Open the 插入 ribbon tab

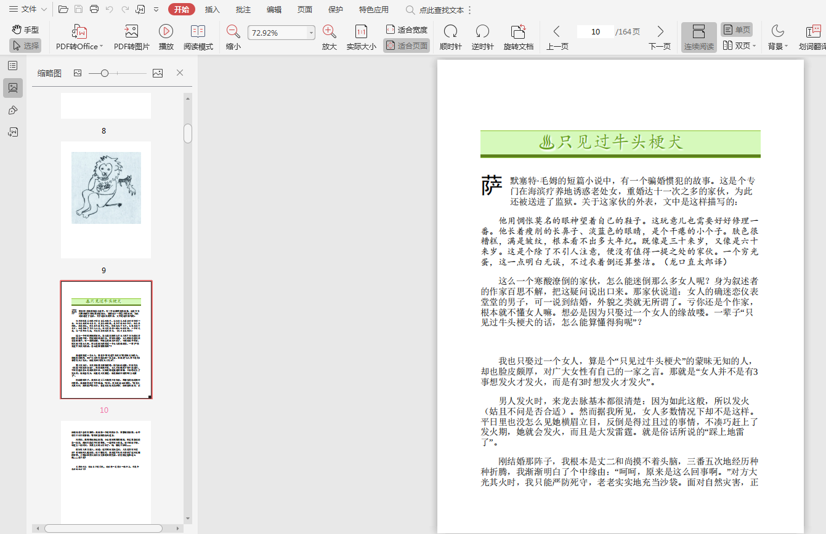coord(213,9)
